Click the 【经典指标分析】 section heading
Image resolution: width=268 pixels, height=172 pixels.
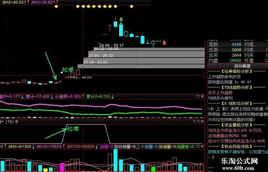(237, 71)
